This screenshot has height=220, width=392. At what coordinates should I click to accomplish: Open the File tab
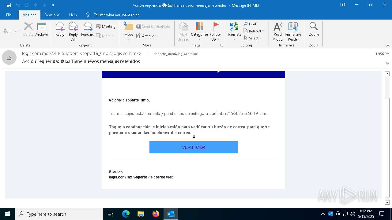[9, 15]
